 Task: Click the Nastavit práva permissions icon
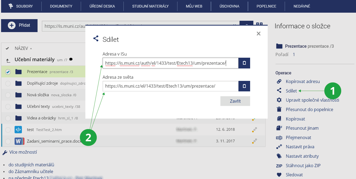279,147
